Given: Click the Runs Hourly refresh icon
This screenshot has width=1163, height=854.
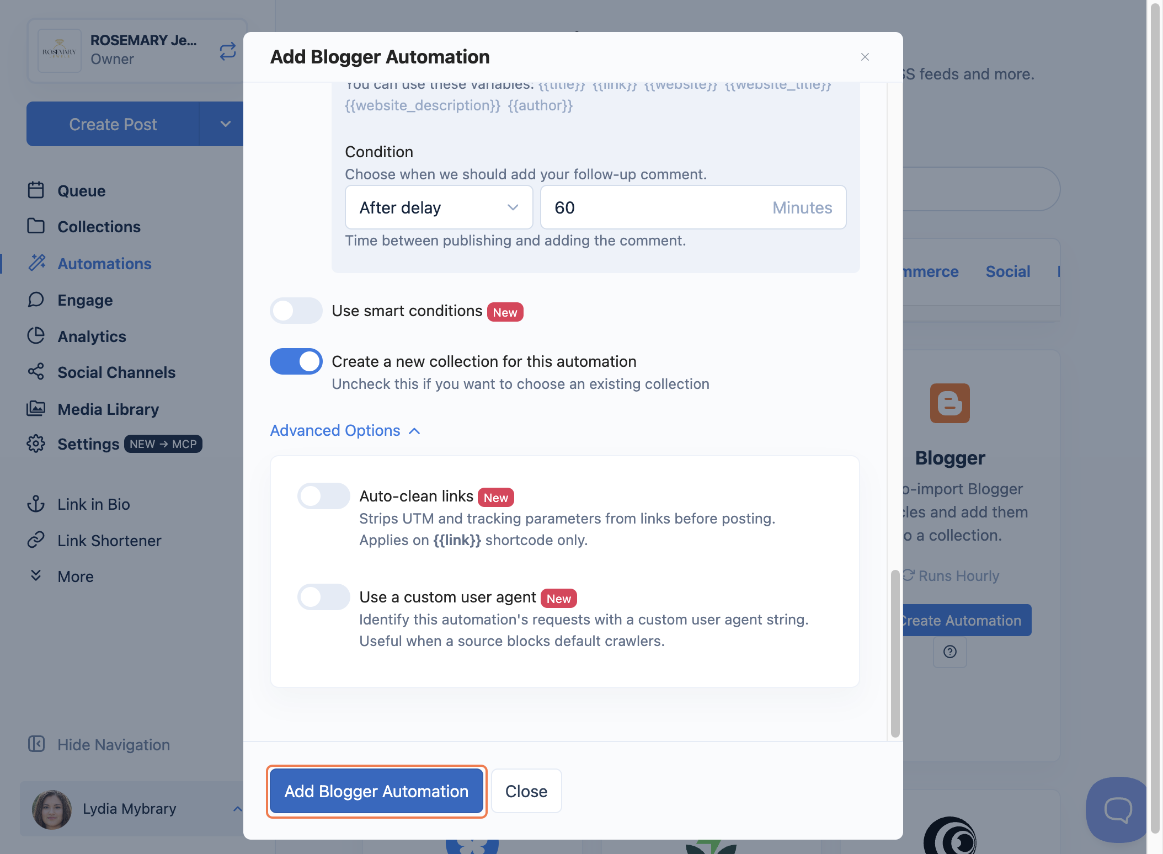Looking at the screenshot, I should (909, 575).
